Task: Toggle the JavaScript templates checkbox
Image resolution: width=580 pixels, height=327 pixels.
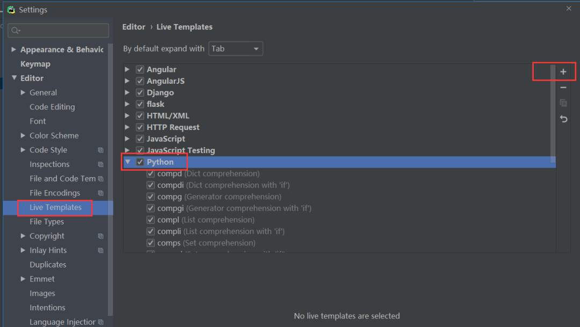Action: 140,139
